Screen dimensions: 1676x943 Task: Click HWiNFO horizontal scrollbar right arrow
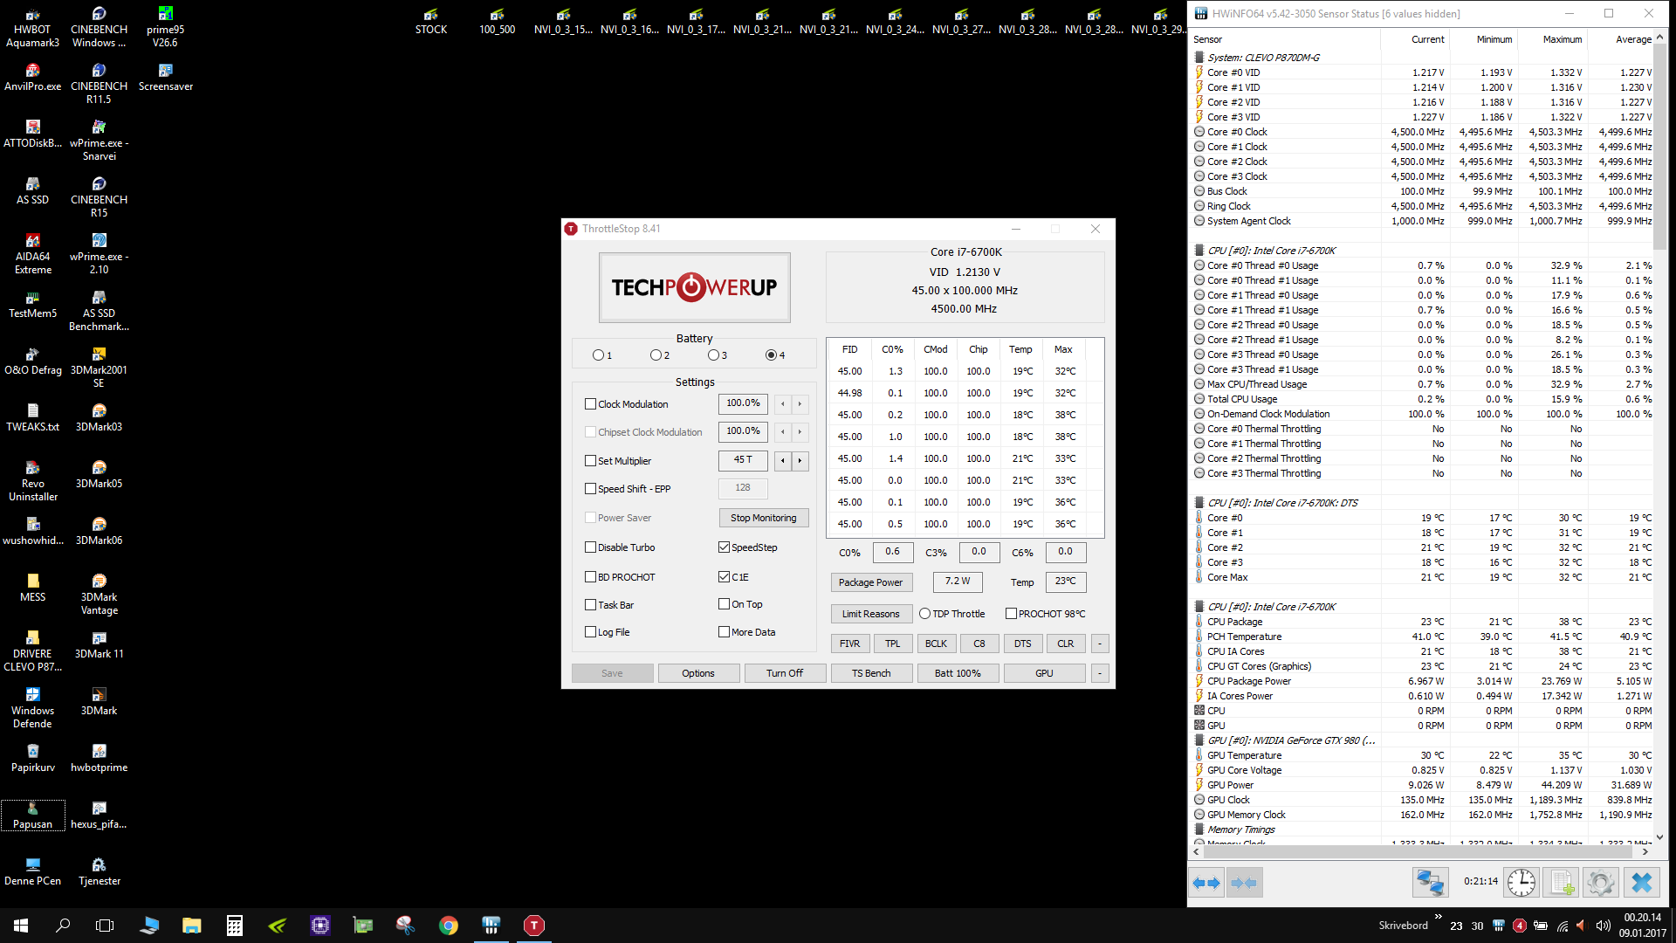[x=1645, y=851]
